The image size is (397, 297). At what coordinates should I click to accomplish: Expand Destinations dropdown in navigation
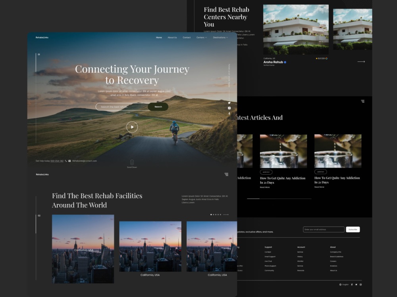tap(220, 37)
